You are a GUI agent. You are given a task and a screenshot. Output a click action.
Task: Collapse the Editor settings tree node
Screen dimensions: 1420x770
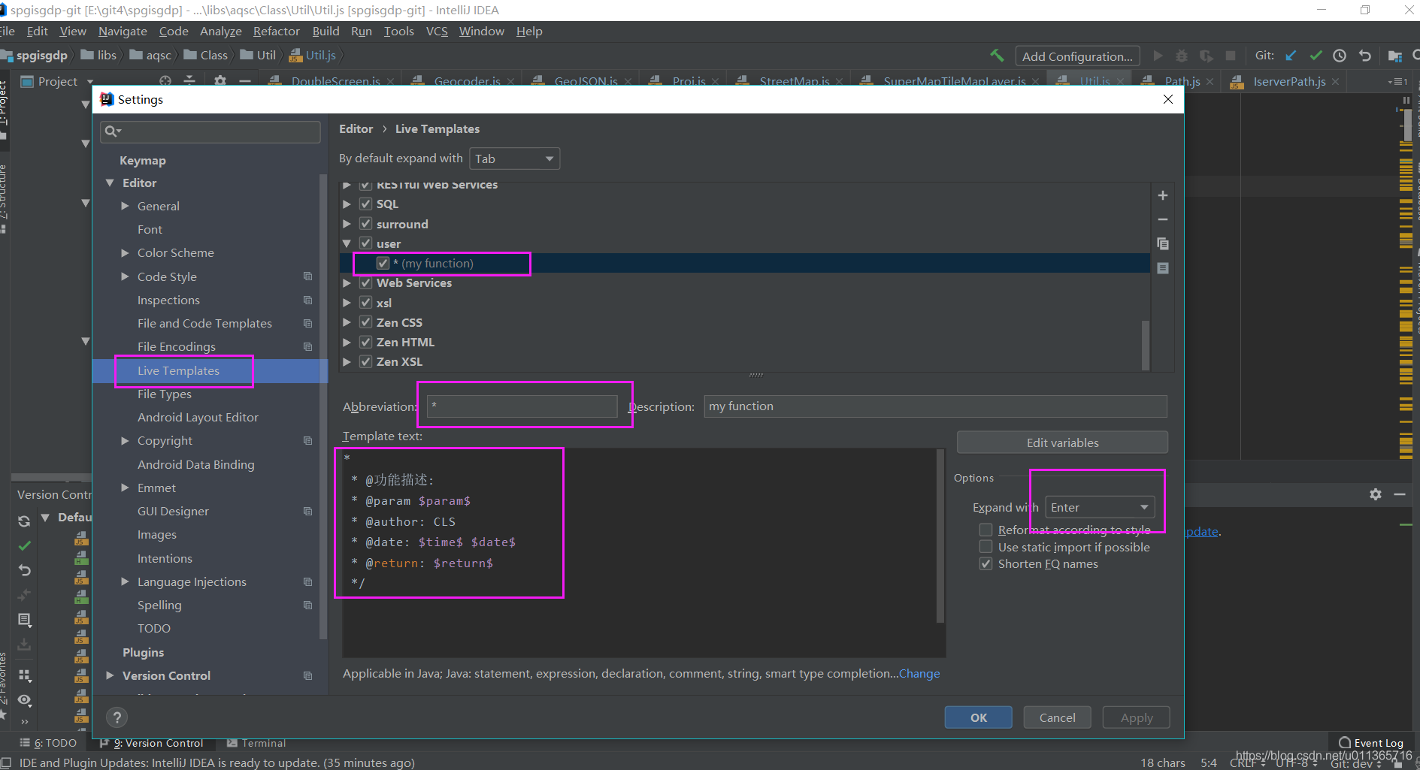tap(110, 183)
